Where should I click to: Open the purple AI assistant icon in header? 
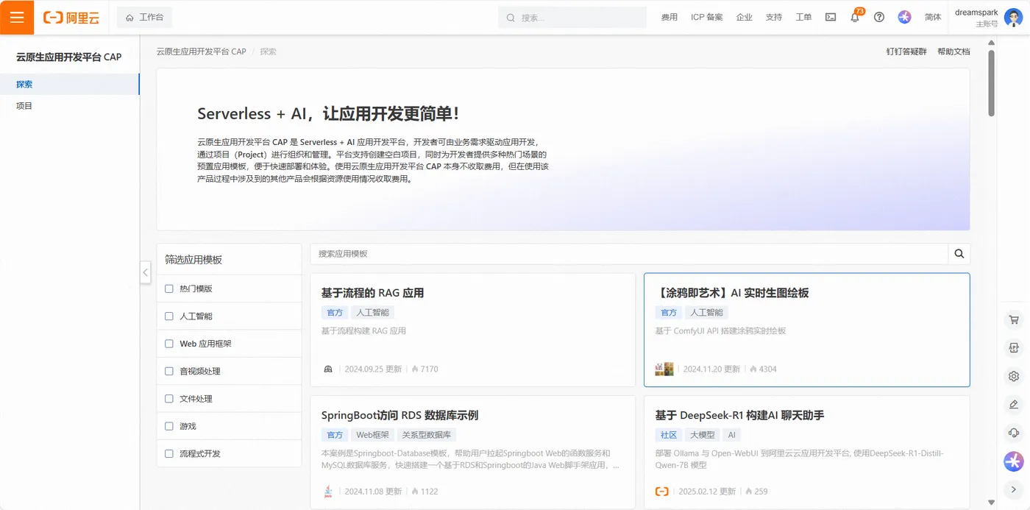[905, 17]
